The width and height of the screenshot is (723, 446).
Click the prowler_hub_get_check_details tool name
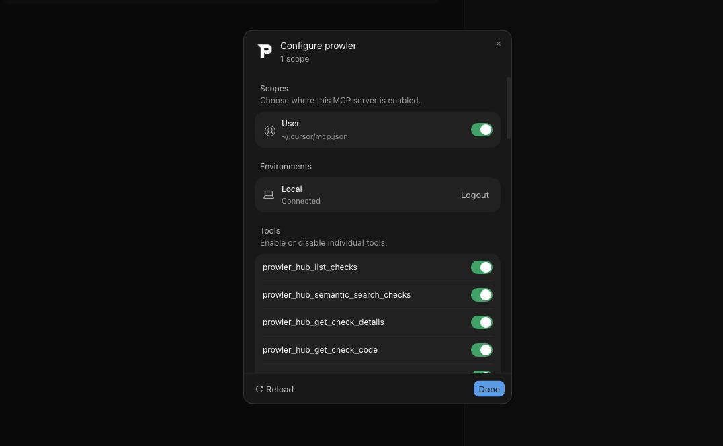(x=323, y=322)
